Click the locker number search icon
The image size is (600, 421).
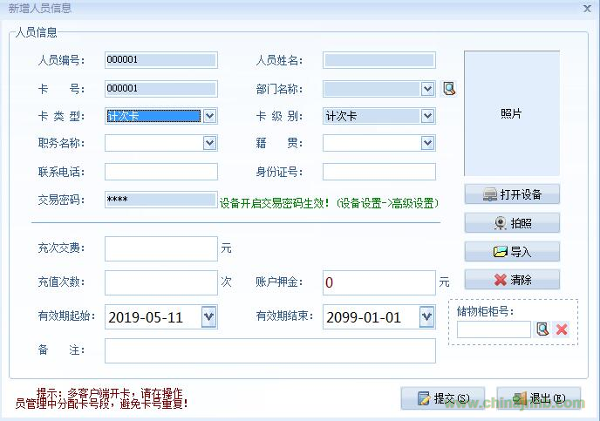click(x=542, y=329)
